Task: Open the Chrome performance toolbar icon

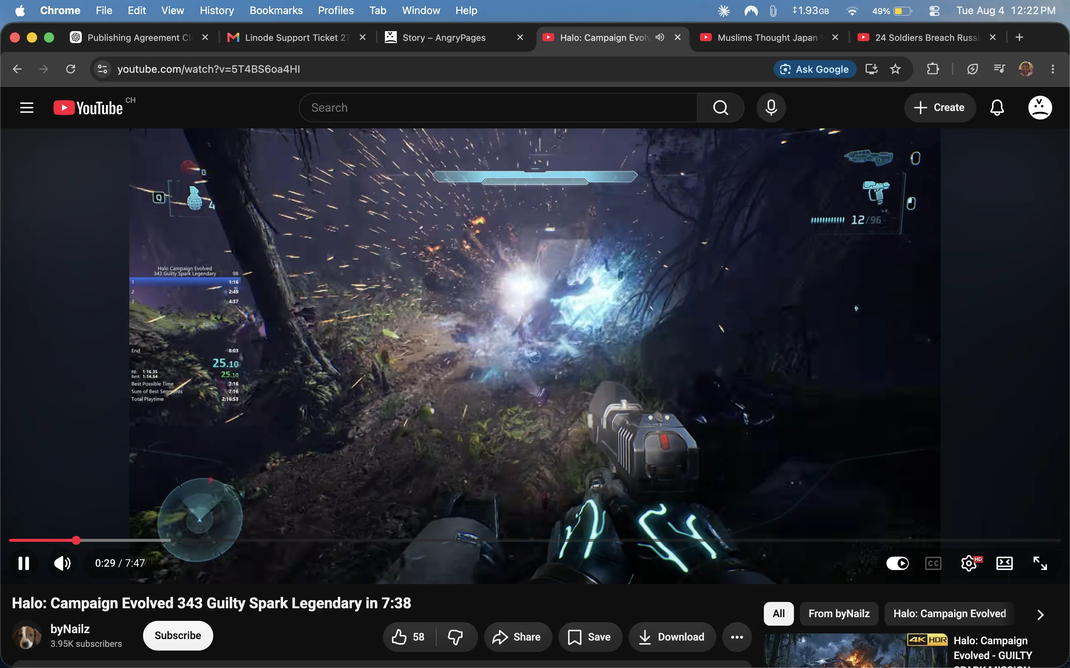Action: [972, 69]
